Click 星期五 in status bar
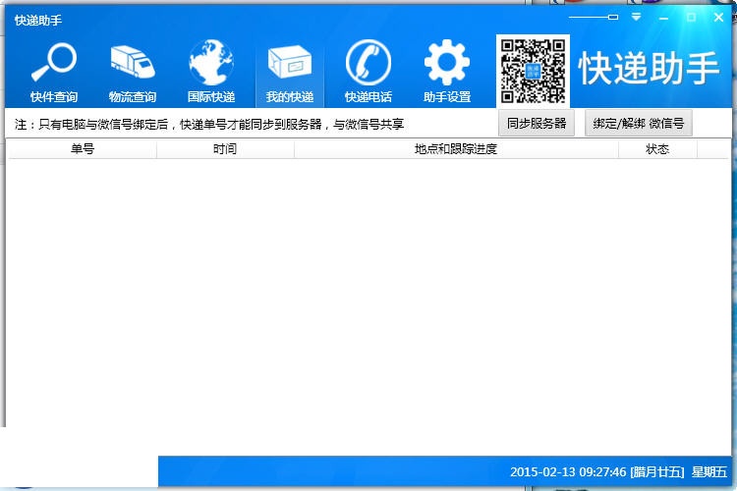 709,471
